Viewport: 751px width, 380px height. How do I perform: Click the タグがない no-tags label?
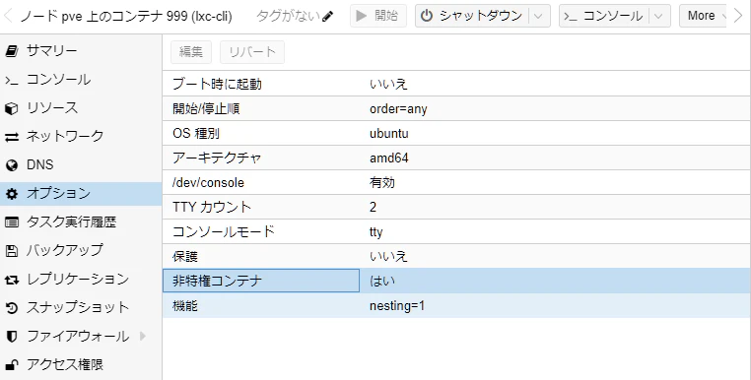click(288, 17)
